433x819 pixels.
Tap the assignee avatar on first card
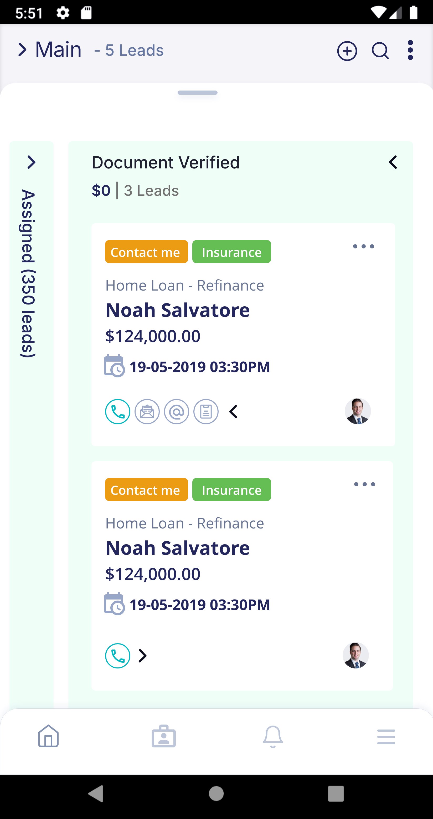(358, 411)
